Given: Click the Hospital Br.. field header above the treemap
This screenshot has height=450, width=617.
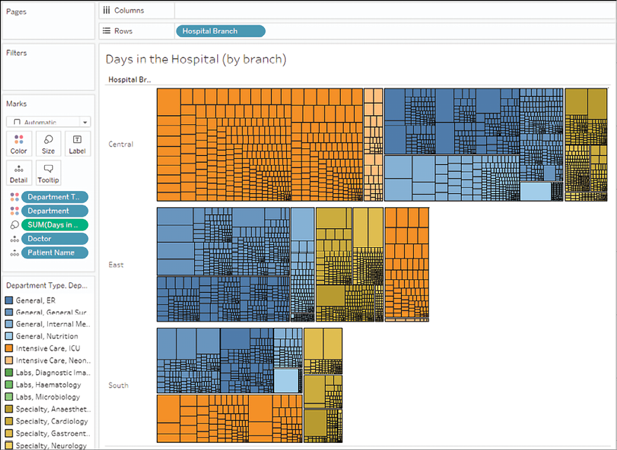Looking at the screenshot, I should click(x=129, y=79).
